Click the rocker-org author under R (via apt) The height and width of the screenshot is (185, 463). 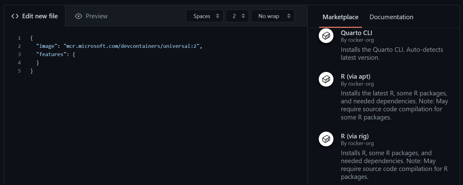(357, 84)
